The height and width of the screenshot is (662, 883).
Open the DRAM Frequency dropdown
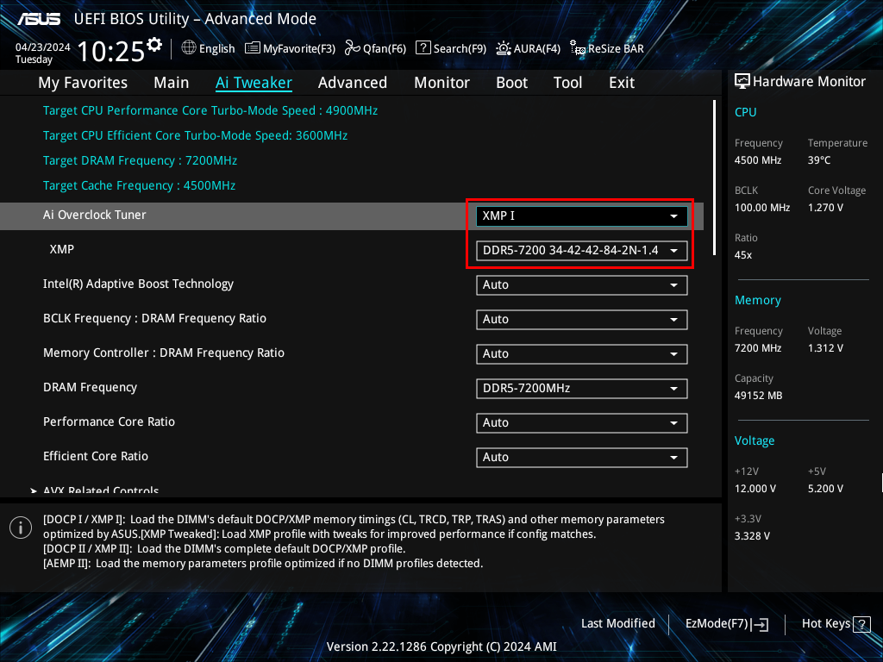pyautogui.click(x=581, y=389)
